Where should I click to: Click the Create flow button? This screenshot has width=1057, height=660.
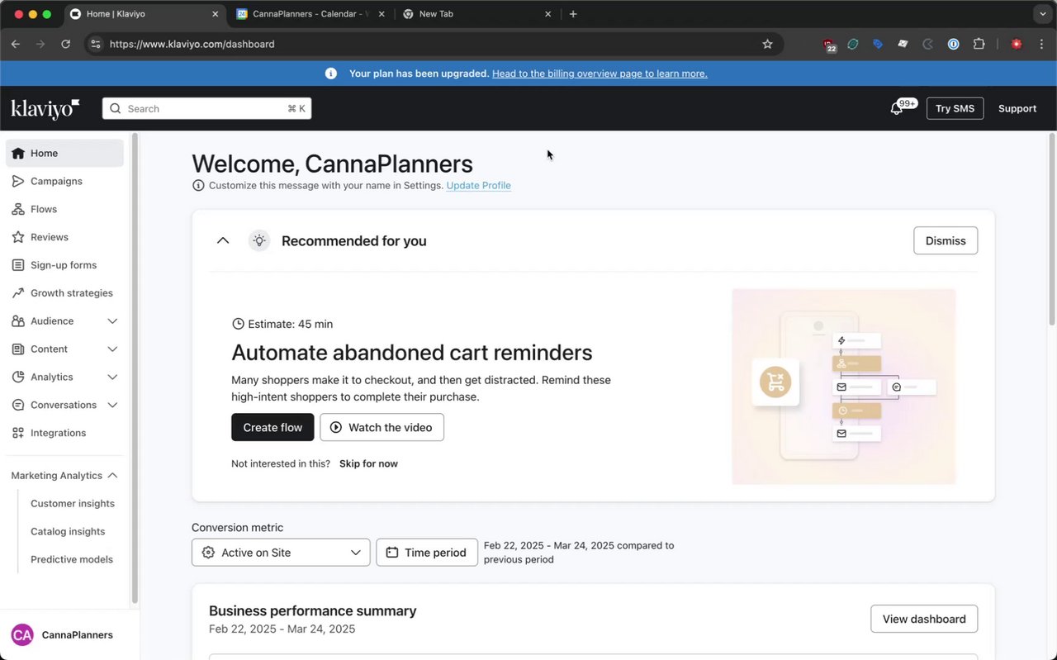(273, 427)
